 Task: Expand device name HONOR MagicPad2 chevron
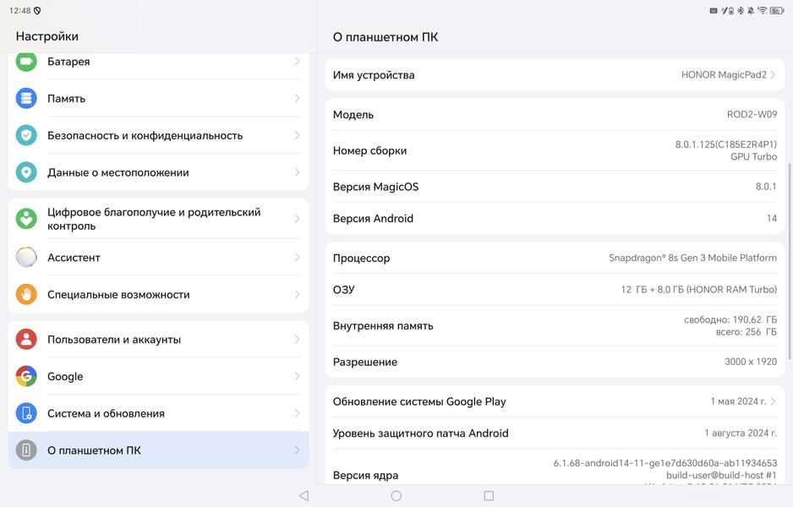point(773,75)
